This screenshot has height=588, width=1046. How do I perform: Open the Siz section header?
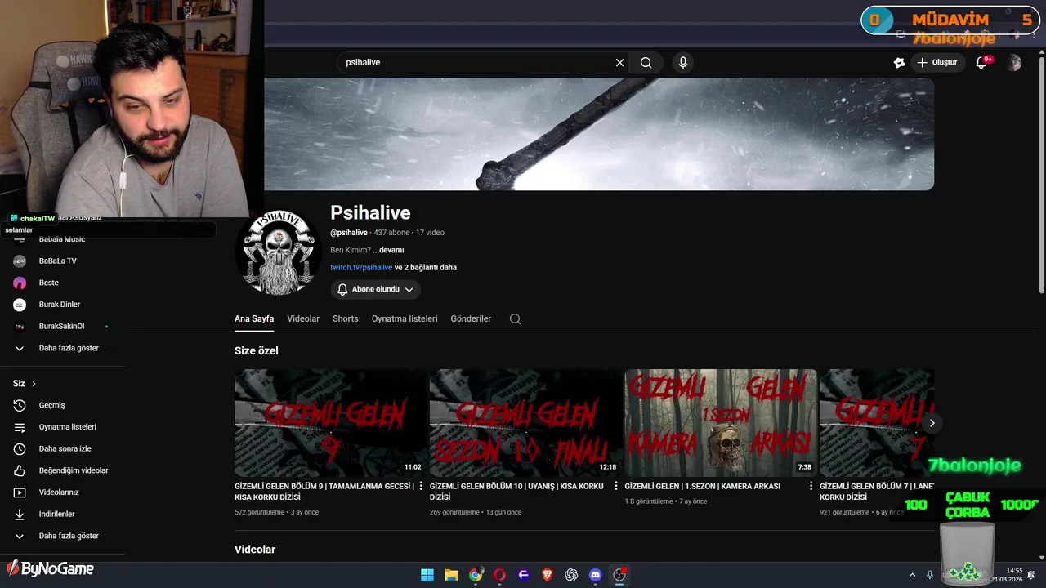click(x=25, y=383)
